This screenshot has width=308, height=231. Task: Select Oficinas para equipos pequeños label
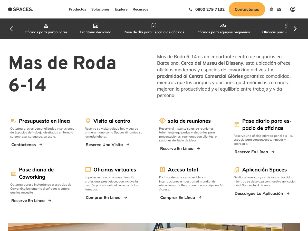click(223, 32)
